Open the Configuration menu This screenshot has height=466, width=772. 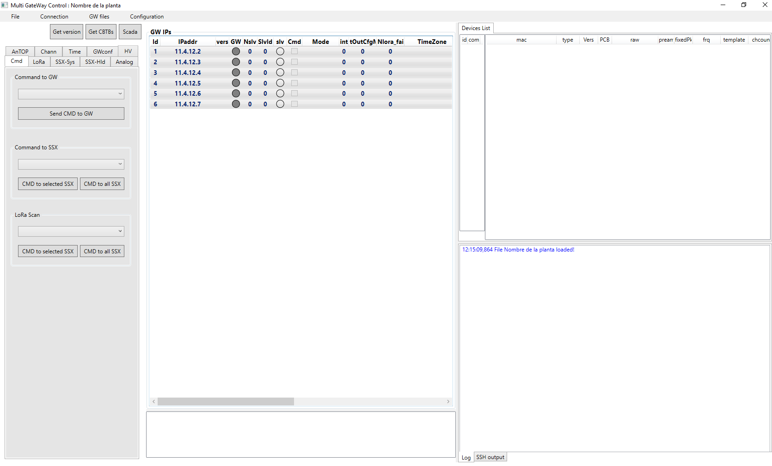[146, 16]
